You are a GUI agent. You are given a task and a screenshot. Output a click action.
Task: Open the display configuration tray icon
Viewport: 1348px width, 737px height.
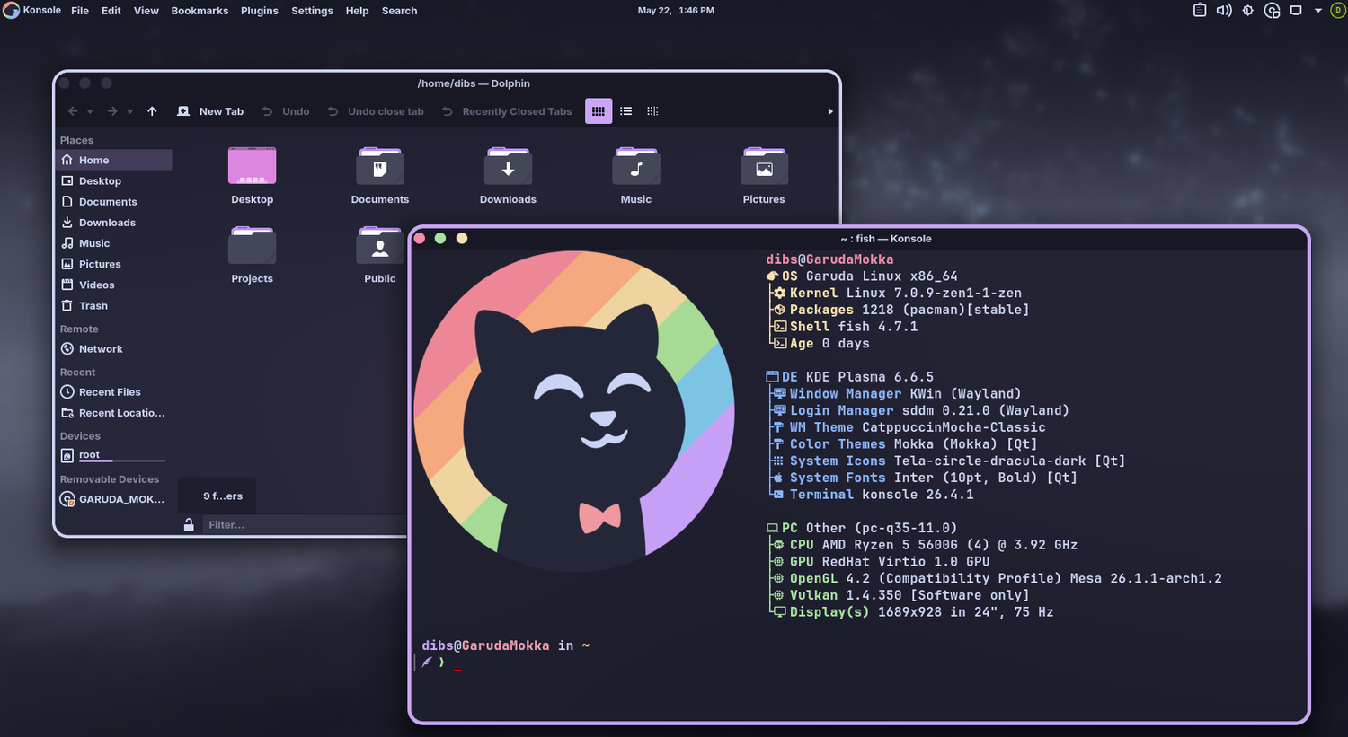coord(1296,11)
